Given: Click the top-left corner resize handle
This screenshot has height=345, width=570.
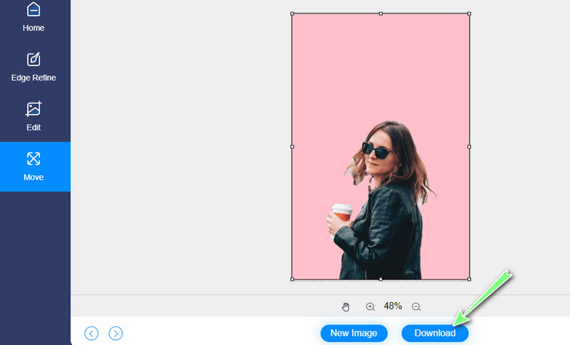Looking at the screenshot, I should click(292, 14).
